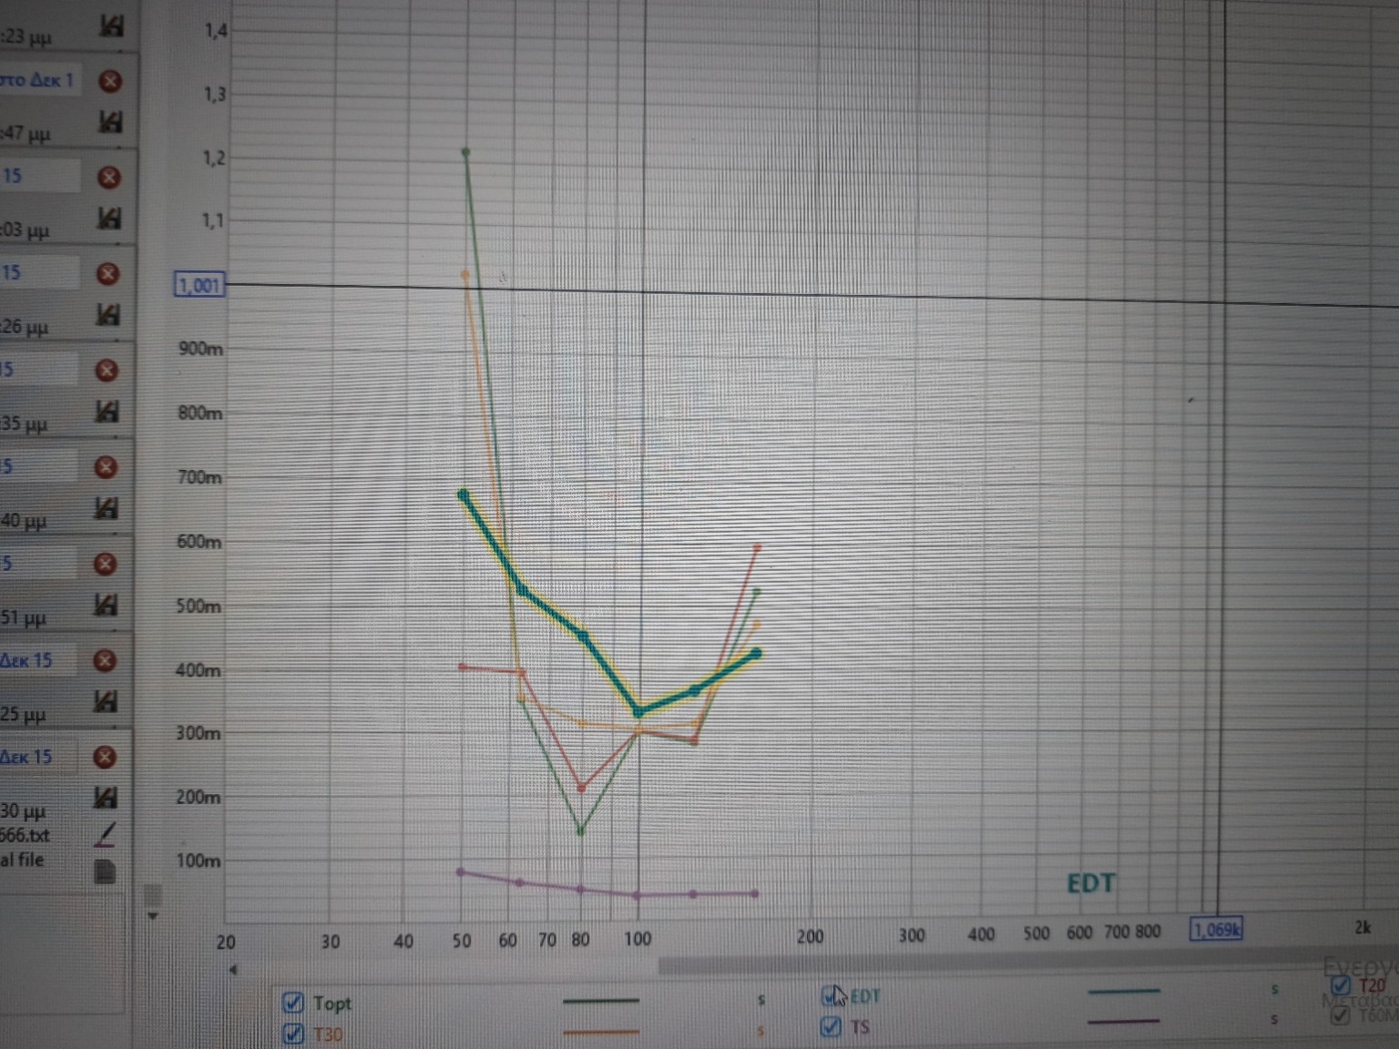
Task: Remove the measurement timestamped 35 μμ
Action: 107,371
